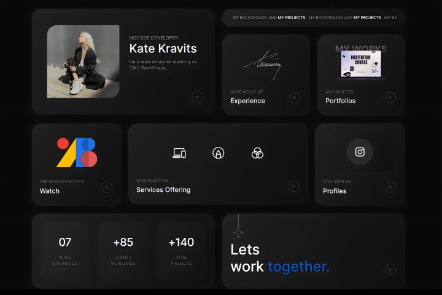
Task: Click the blue 'together.' text
Action: [298, 267]
